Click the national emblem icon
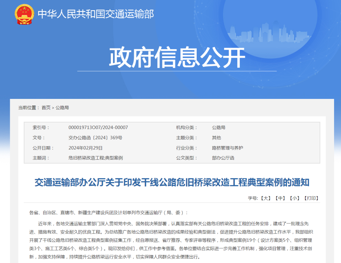The width and height of the screenshot is (341, 263). [x=24, y=14]
